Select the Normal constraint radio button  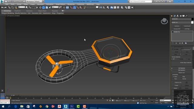point(181,79)
